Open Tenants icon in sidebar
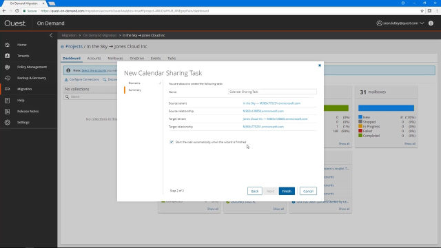Screen dimensions: 441x248 8,56
